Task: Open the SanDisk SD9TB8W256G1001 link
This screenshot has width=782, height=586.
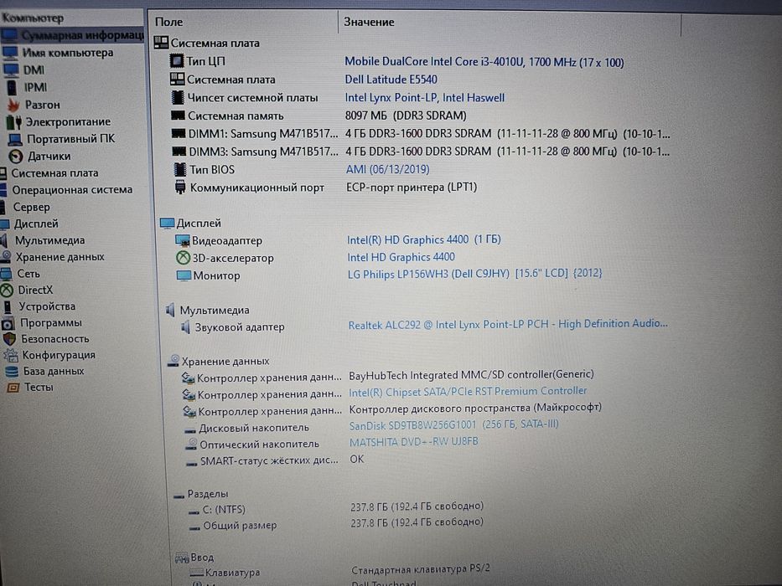Action: click(453, 424)
